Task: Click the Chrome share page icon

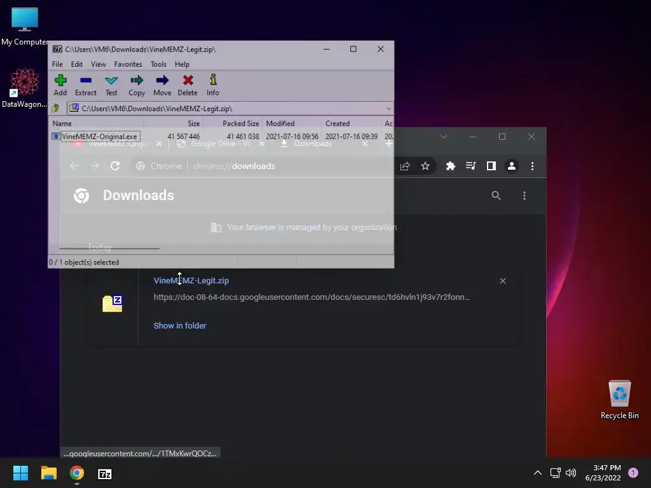Action: (x=405, y=166)
